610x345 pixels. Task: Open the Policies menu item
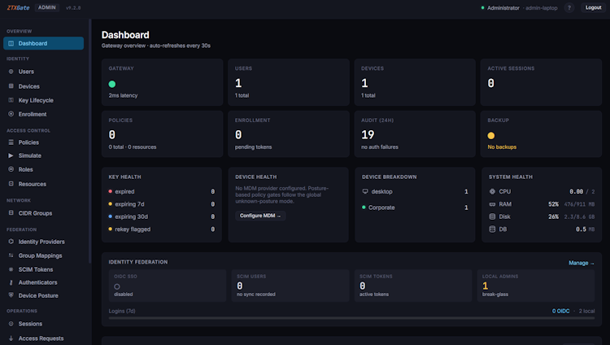click(x=44, y=142)
